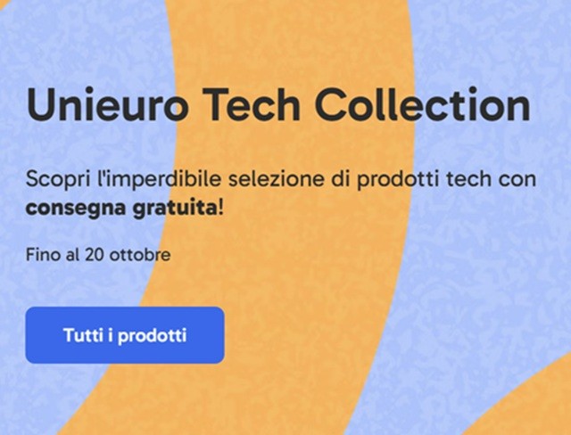Click the "Scopri l'imperdibile selezione" description line
The width and height of the screenshot is (571, 435).
(x=281, y=179)
